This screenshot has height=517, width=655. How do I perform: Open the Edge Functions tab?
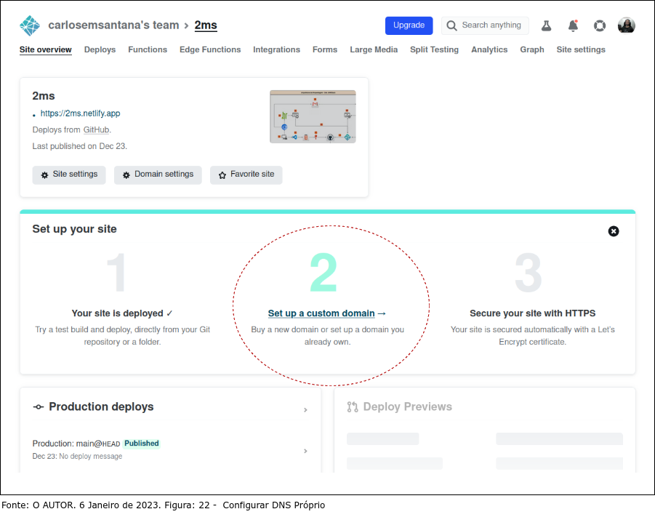210,49
